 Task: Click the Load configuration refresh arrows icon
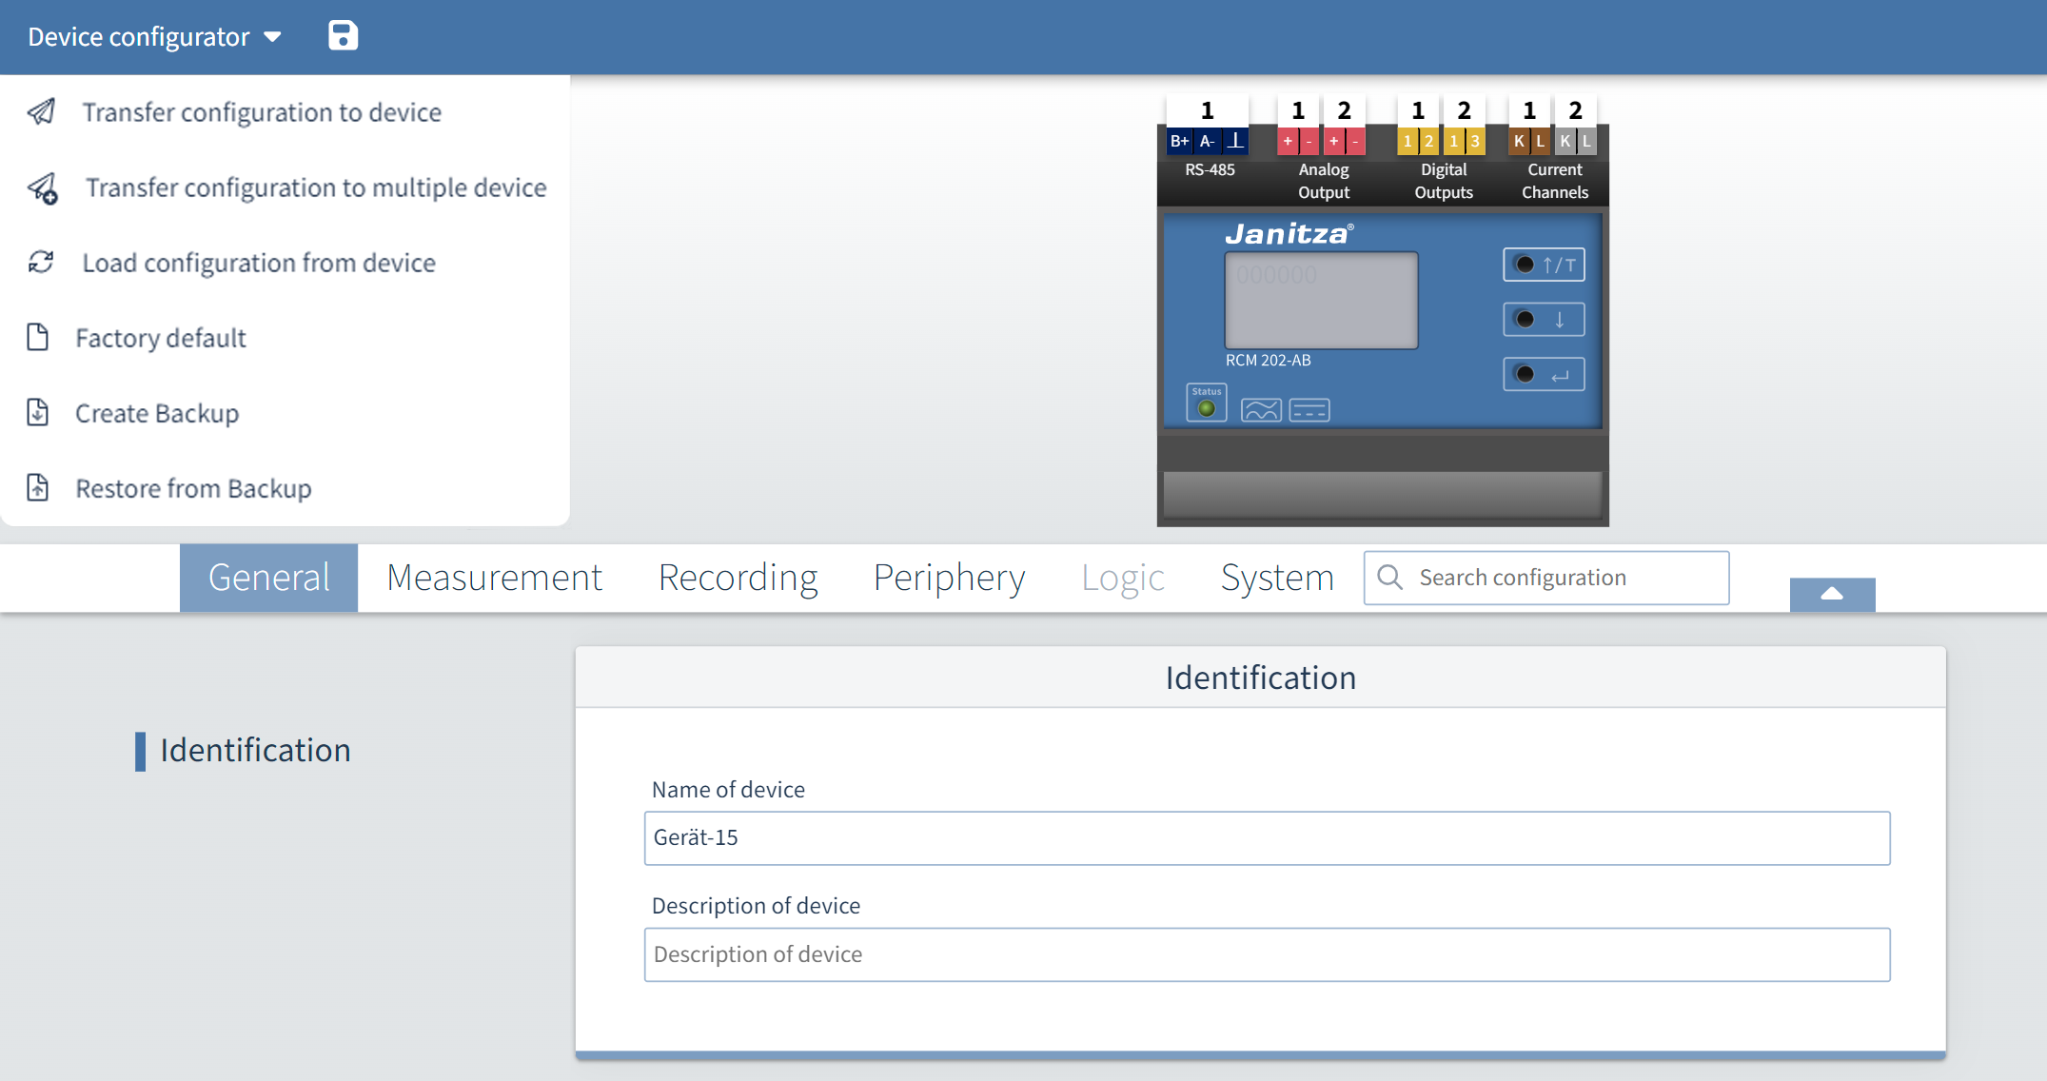tap(41, 263)
